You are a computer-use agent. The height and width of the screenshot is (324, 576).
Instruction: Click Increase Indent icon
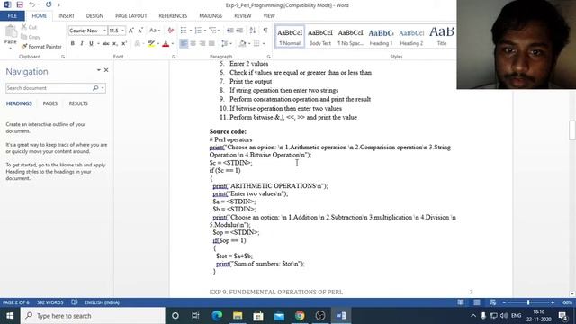pyautogui.click(x=239, y=31)
